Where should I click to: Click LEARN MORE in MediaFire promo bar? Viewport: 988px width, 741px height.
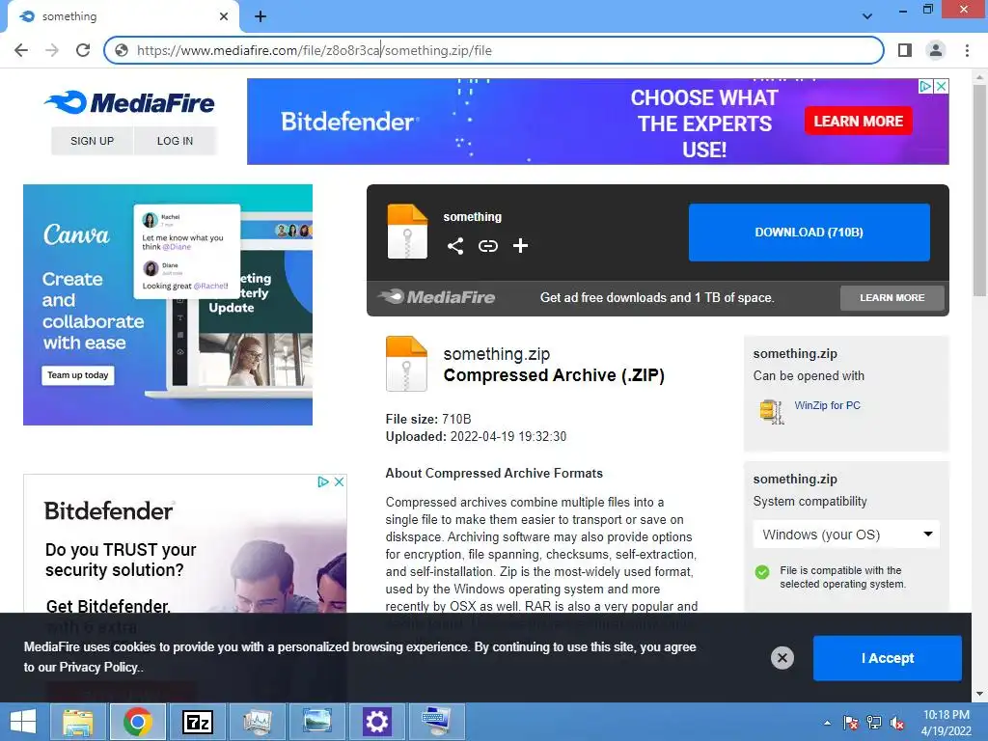pos(892,297)
